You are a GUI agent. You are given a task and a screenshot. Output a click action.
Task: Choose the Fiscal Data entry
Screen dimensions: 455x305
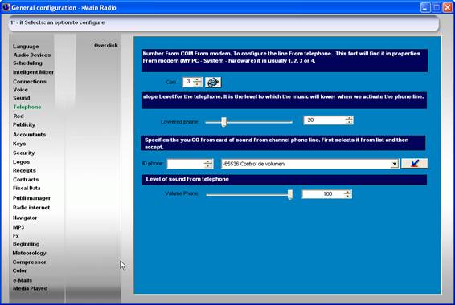(27, 189)
